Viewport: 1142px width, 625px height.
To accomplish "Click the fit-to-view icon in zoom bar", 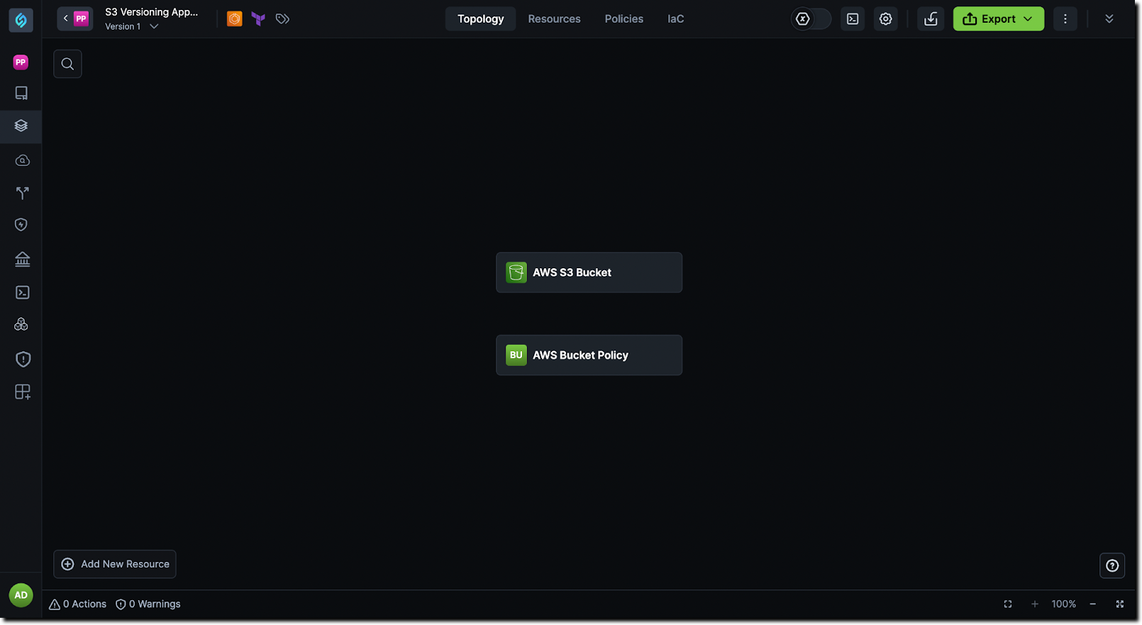I will click(x=1008, y=604).
